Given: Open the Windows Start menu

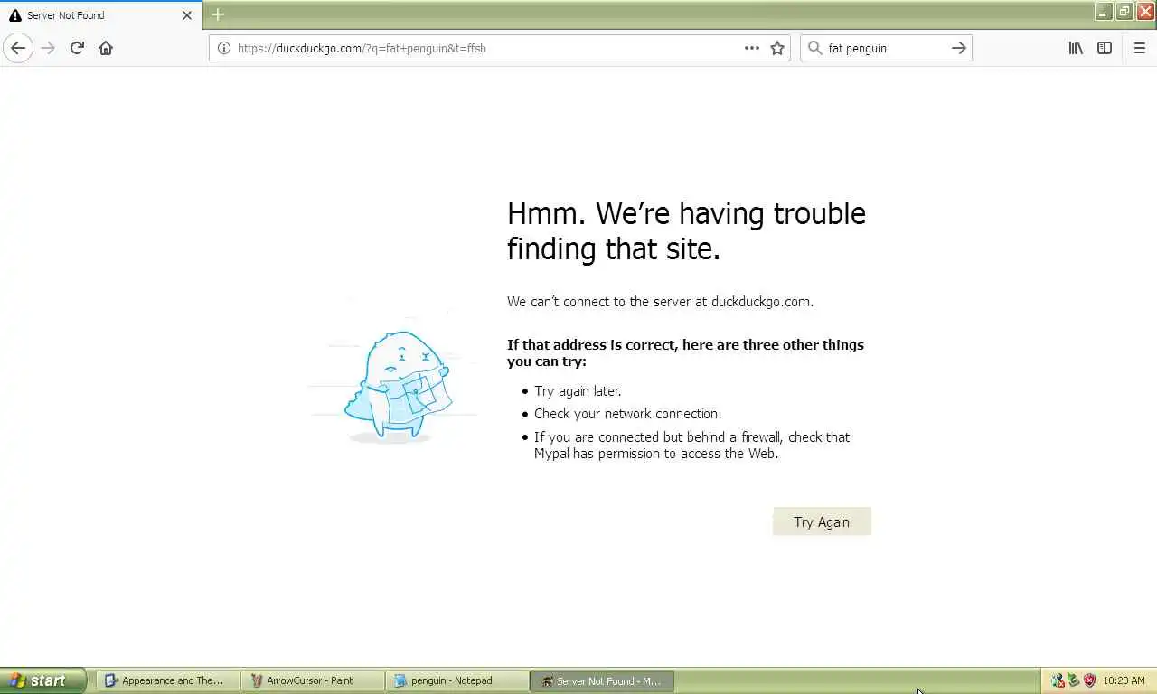Looking at the screenshot, I should (42, 680).
